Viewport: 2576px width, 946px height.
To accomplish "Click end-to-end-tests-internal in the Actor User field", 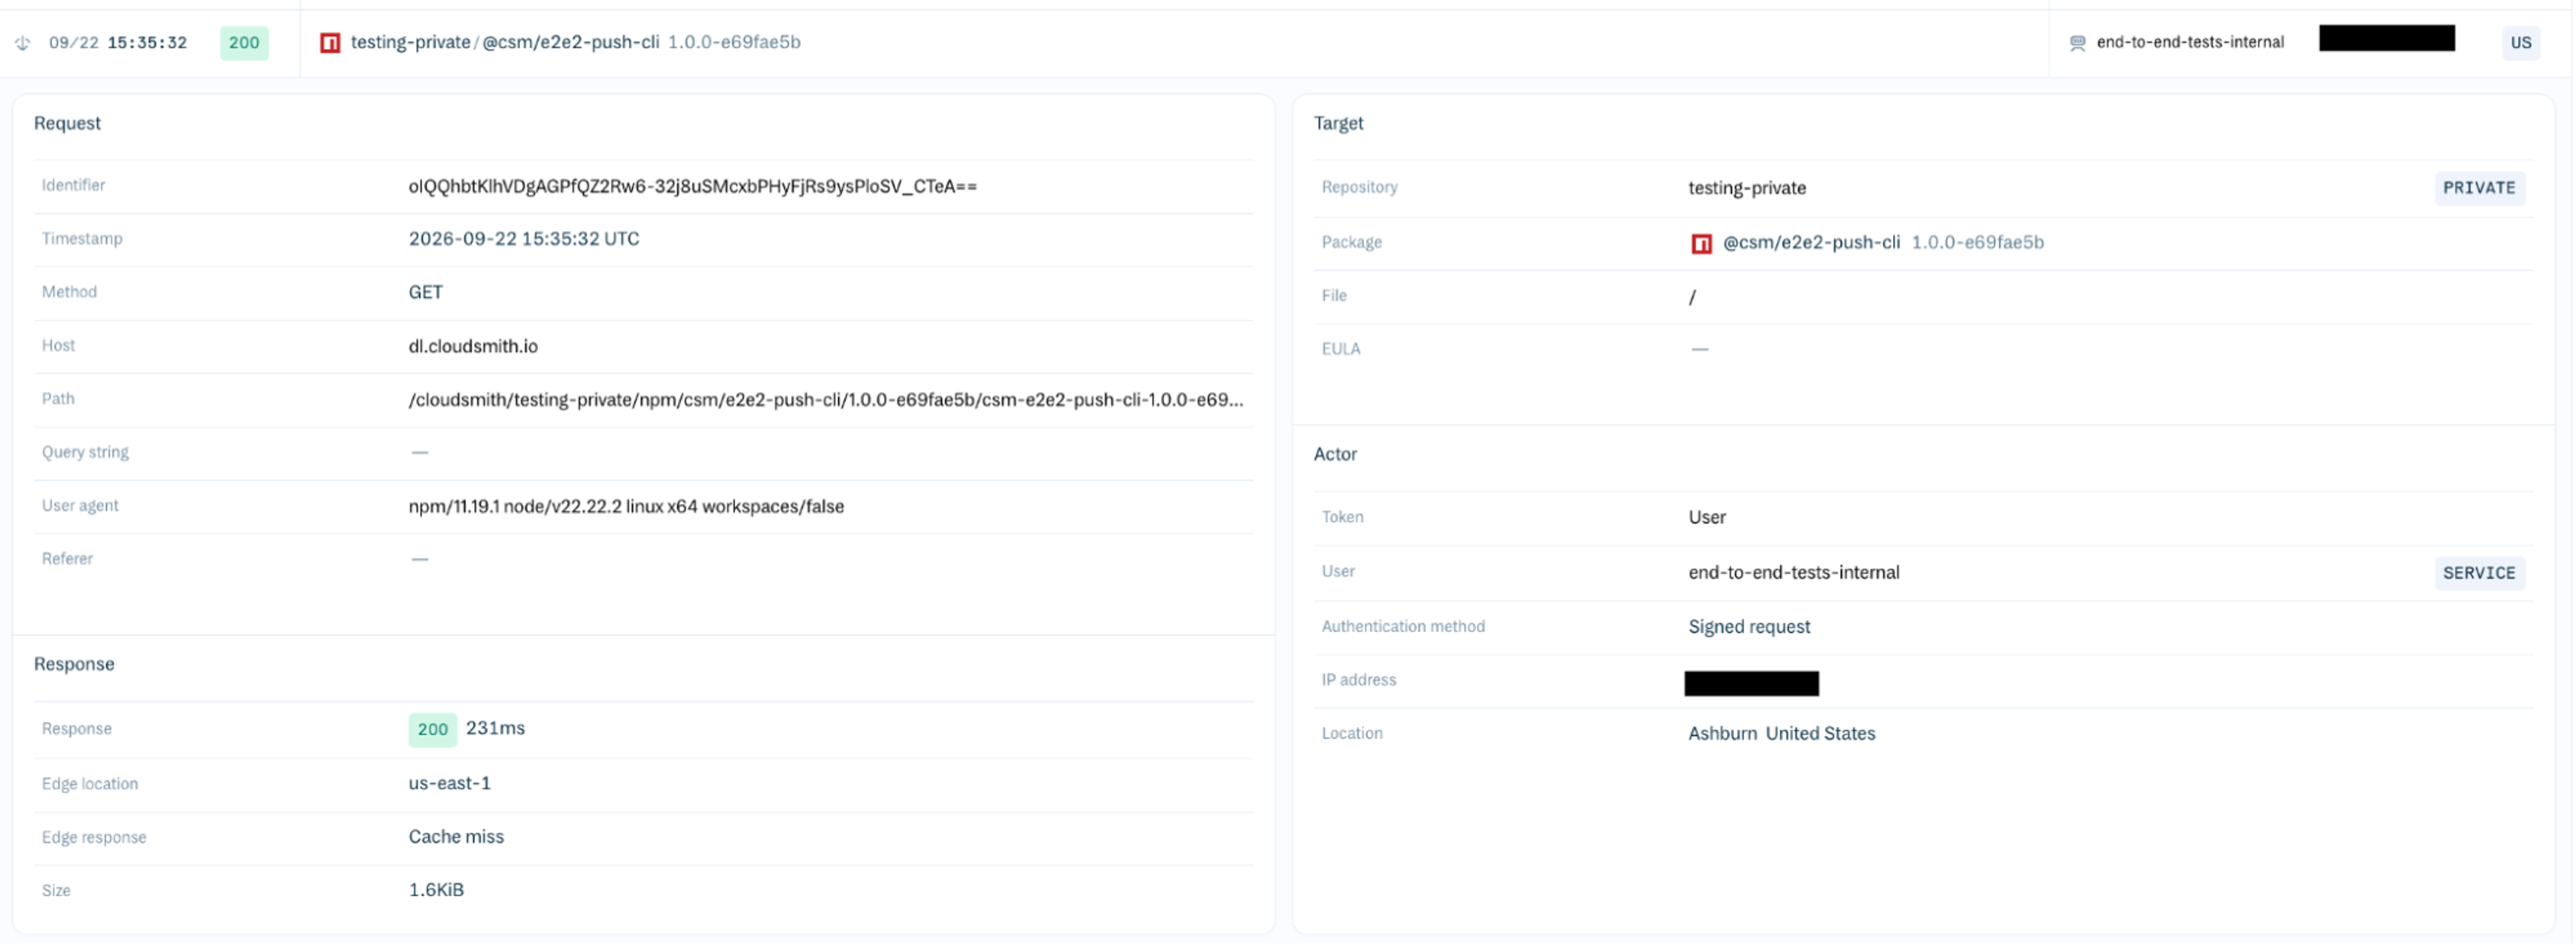I will coord(1794,573).
